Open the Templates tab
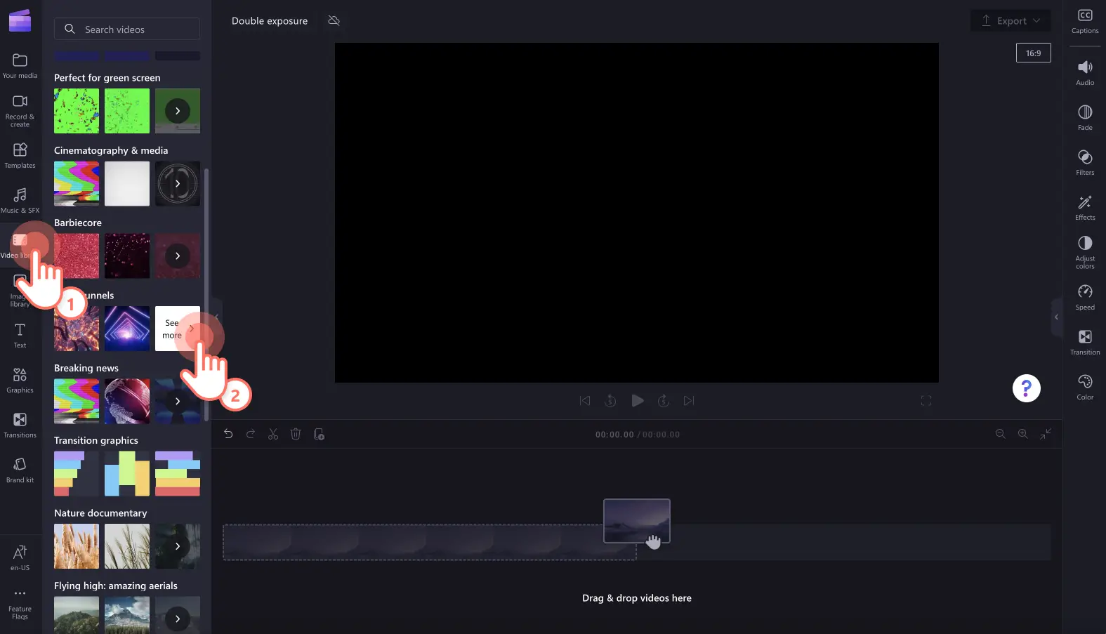Image resolution: width=1106 pixels, height=634 pixels. pyautogui.click(x=20, y=156)
